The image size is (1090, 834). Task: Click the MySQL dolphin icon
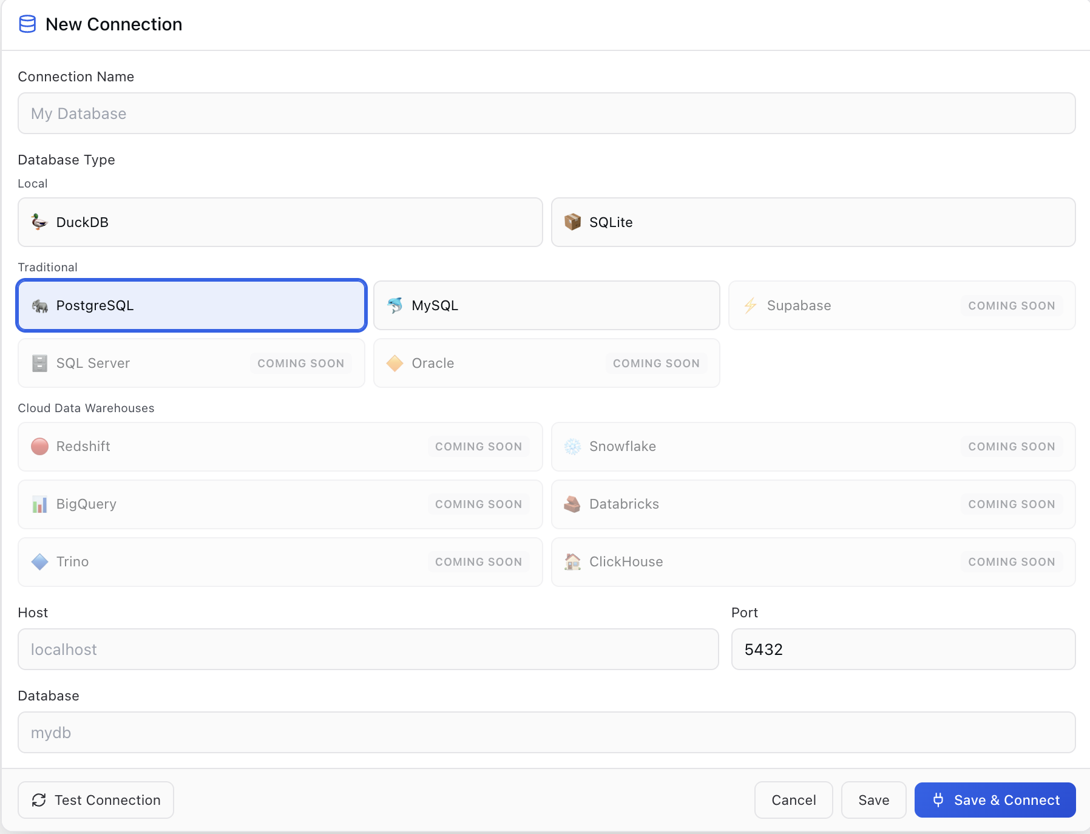(395, 305)
